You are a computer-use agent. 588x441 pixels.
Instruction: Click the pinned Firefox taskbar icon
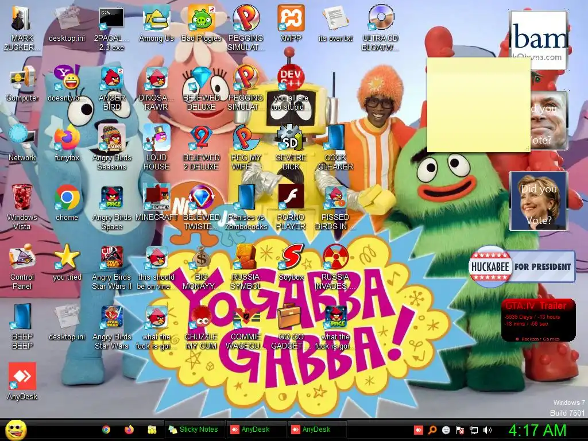(x=129, y=430)
